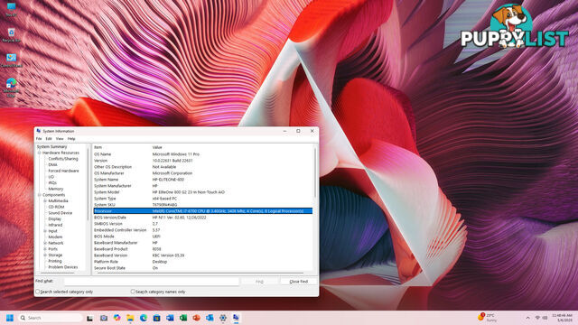This screenshot has width=578, height=325.
Task: Open the Recycle Bin desktop icon
Action: 12,35
